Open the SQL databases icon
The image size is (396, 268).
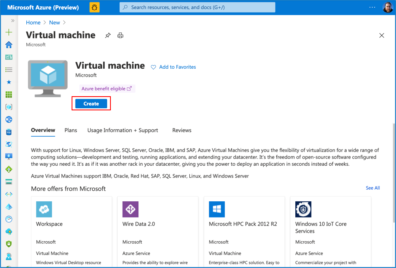pos(9,132)
